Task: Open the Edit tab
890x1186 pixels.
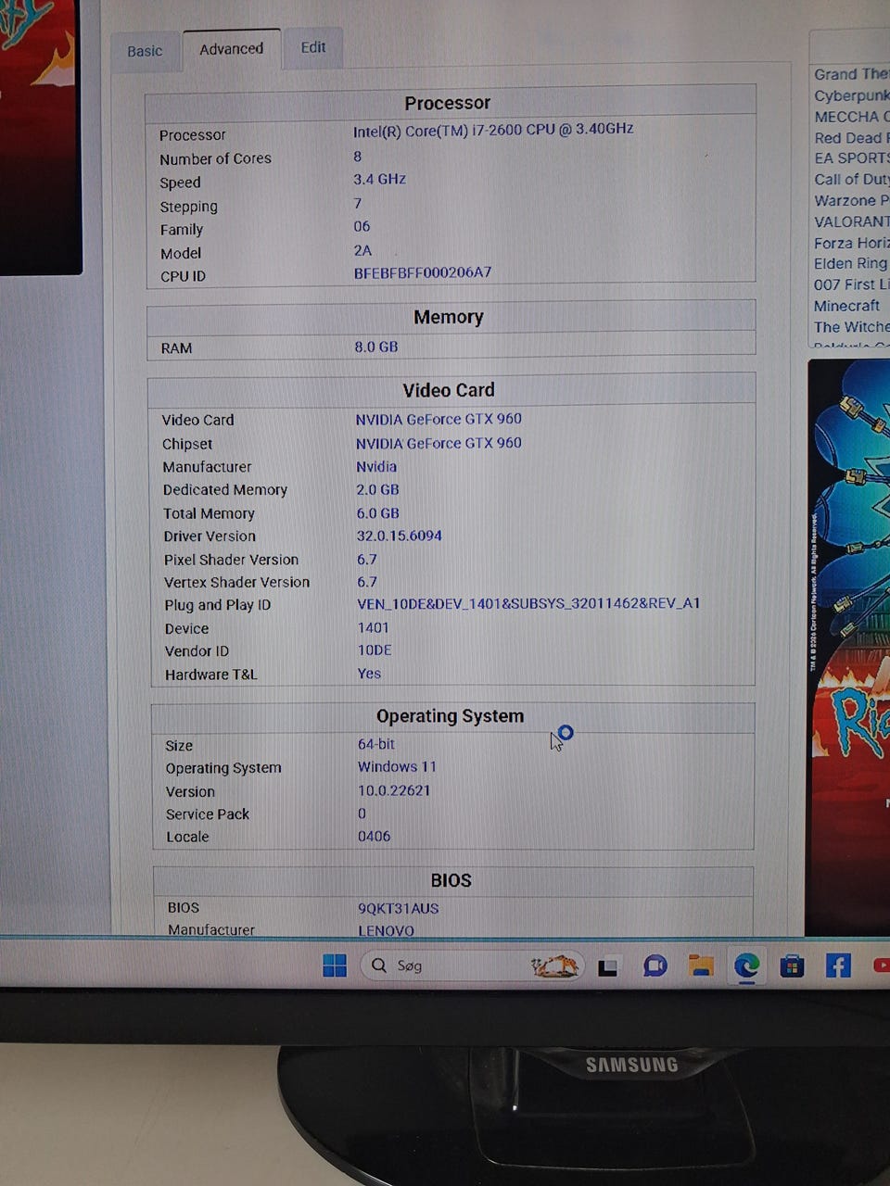Action: point(313,47)
